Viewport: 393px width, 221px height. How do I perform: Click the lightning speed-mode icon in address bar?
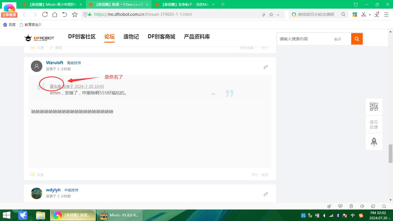(263, 14)
